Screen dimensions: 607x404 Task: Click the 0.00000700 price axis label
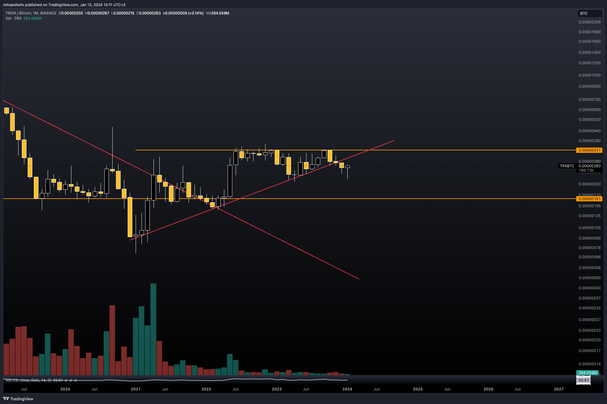click(589, 100)
